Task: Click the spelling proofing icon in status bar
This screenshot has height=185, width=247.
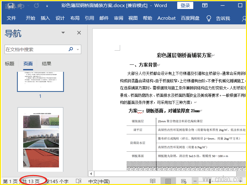Action: tap(79, 181)
